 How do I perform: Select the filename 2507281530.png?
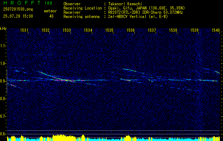coord(18,10)
